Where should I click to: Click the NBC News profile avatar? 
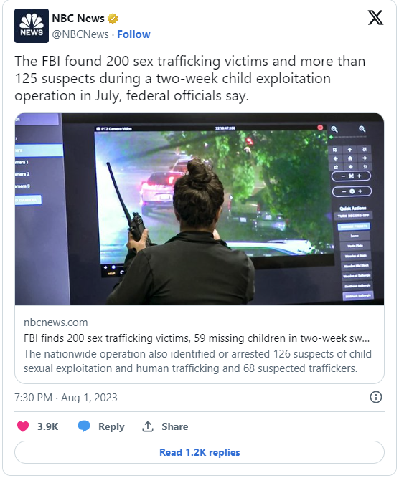click(32, 26)
